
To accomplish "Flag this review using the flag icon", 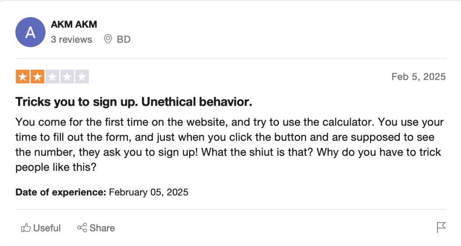I will pyautogui.click(x=441, y=228).
